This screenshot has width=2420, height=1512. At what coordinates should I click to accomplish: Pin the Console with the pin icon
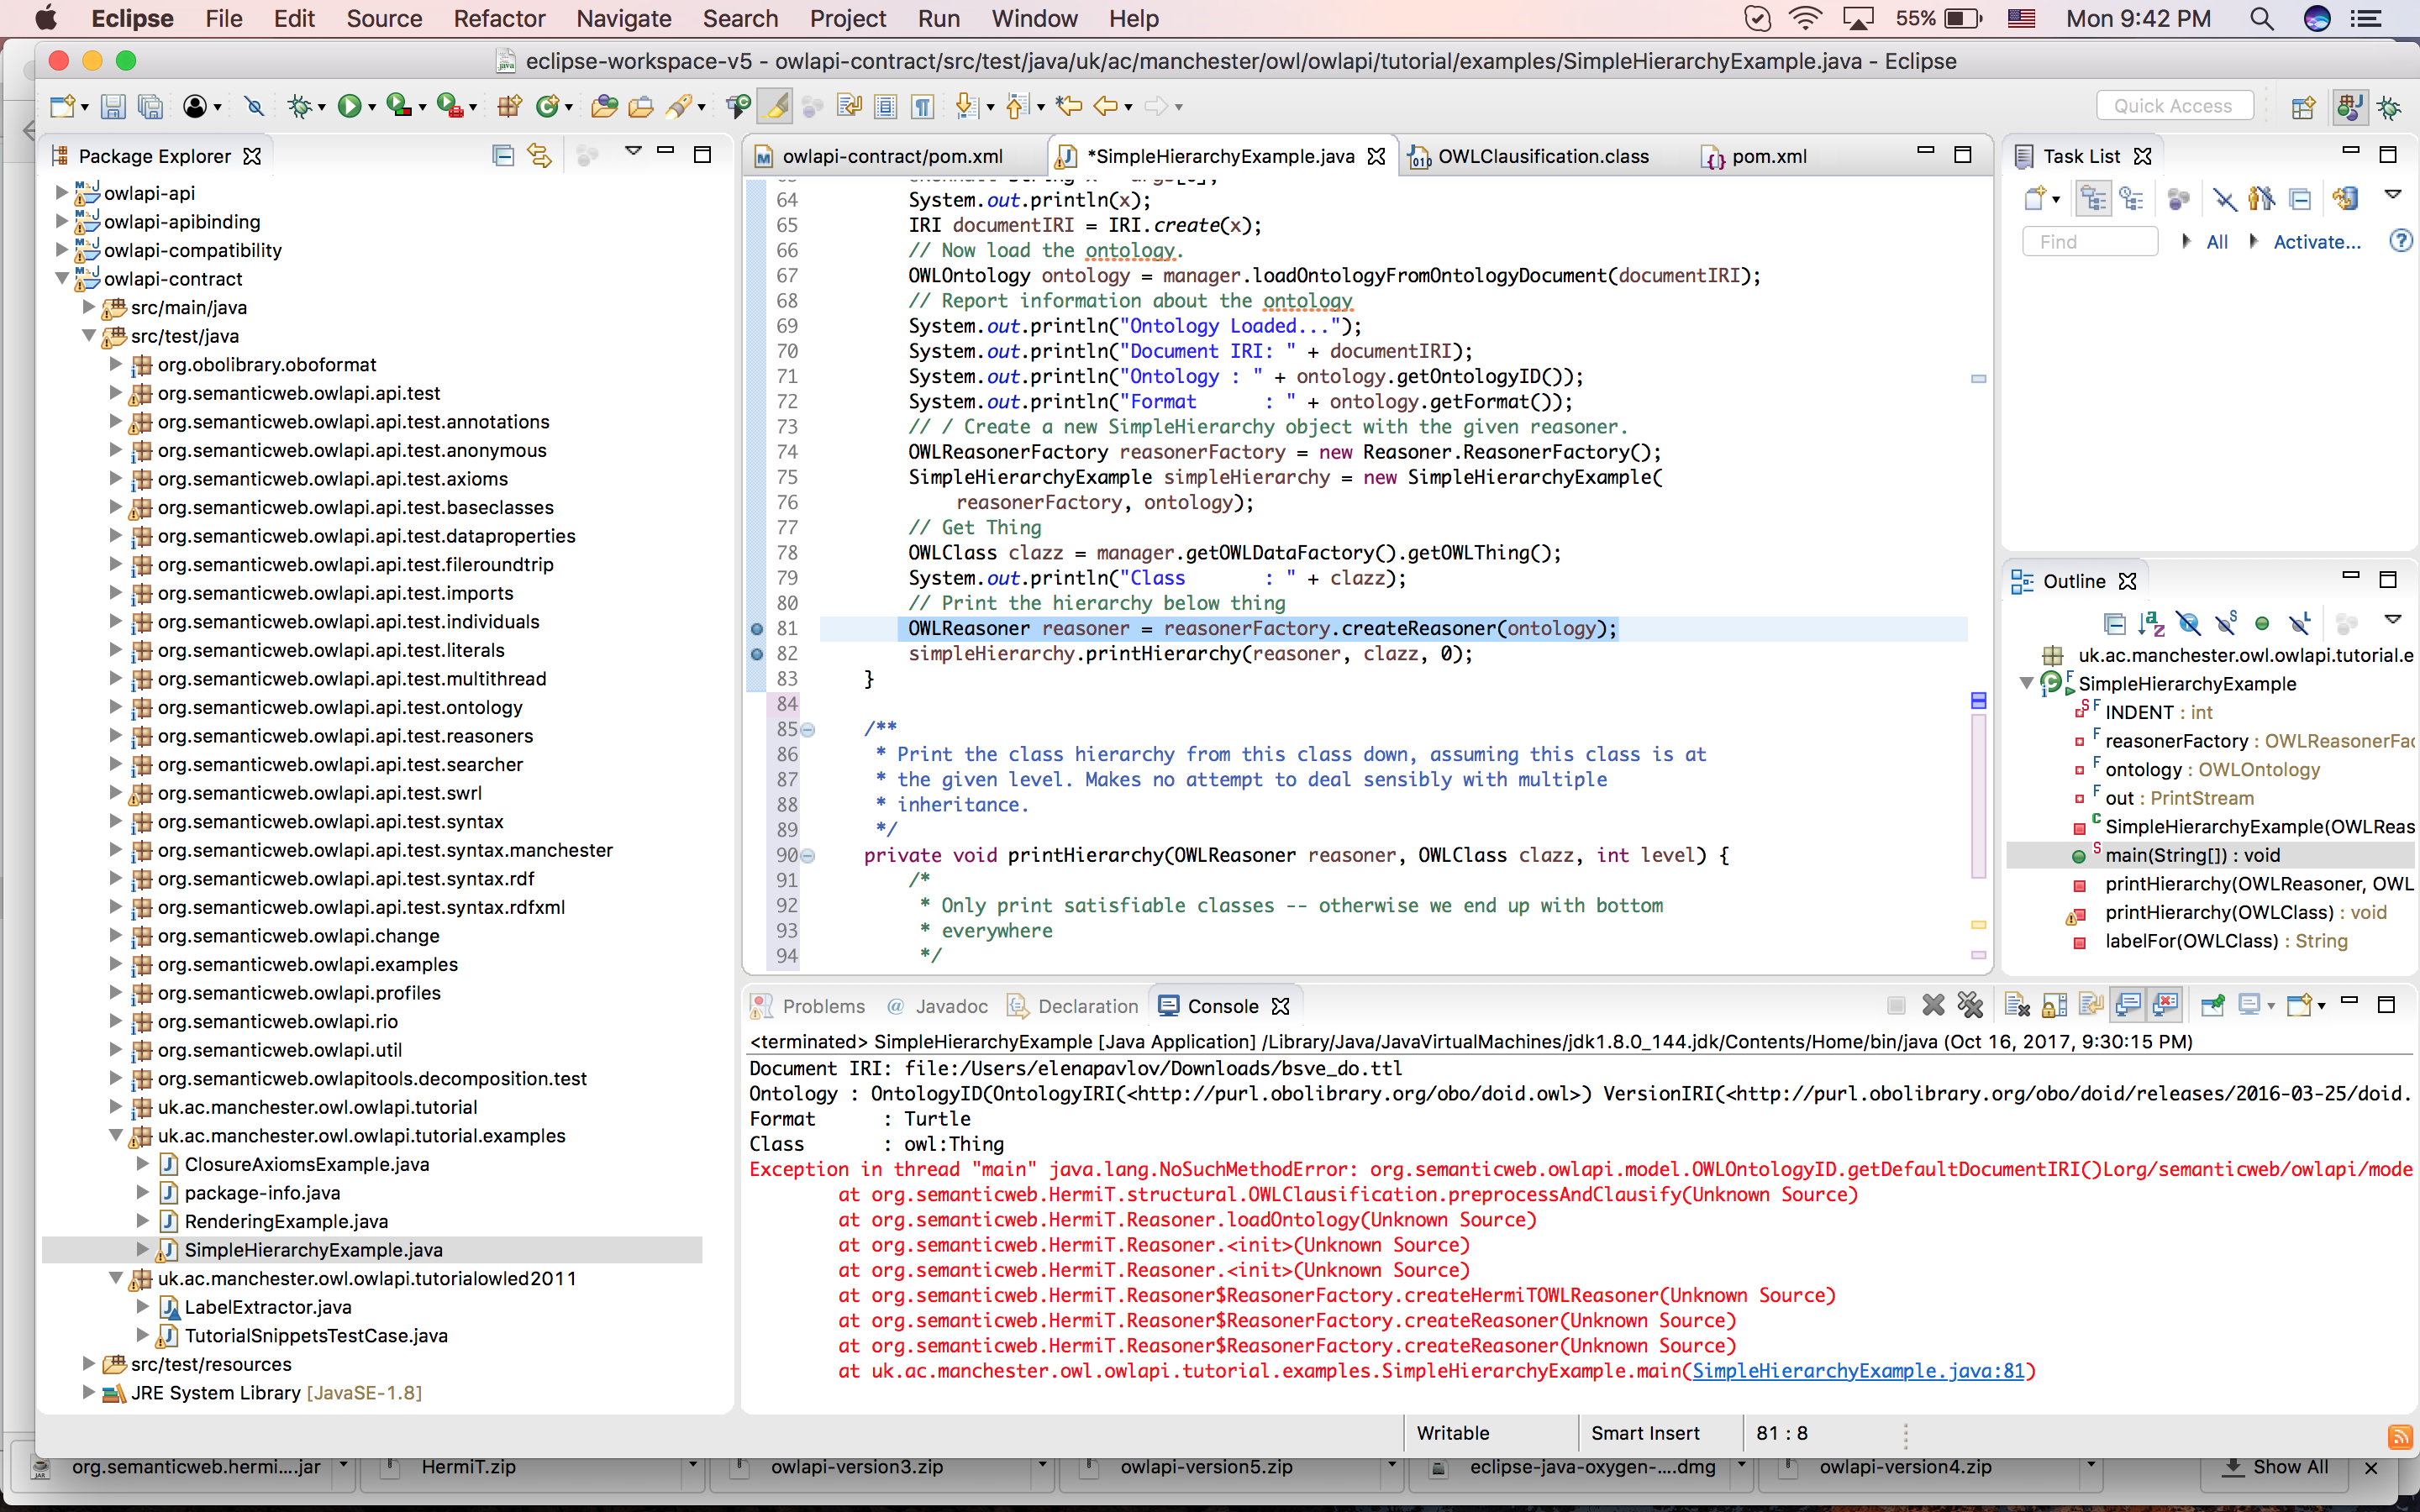(2213, 1005)
